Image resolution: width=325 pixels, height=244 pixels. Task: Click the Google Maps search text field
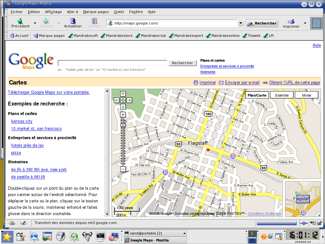pyautogui.click(x=112, y=63)
